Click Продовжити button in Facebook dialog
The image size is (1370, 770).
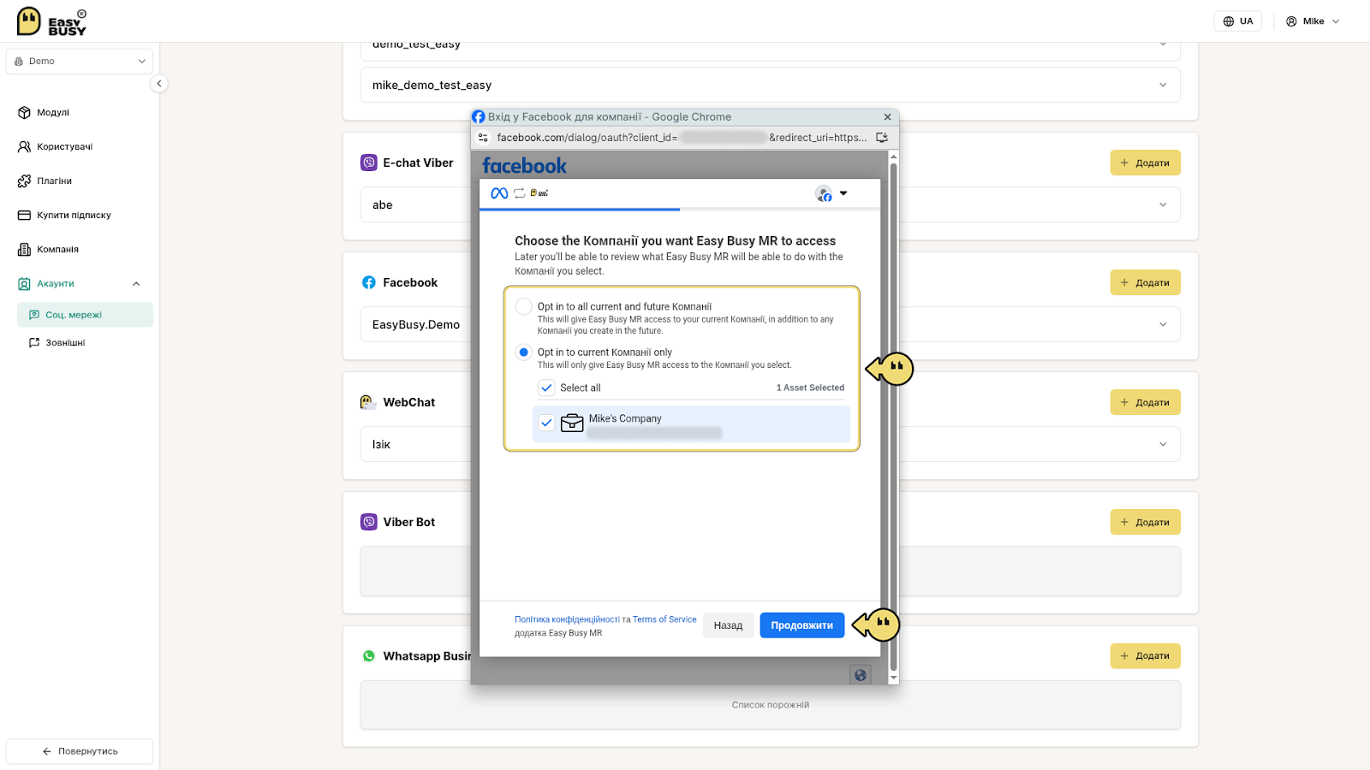(x=802, y=625)
